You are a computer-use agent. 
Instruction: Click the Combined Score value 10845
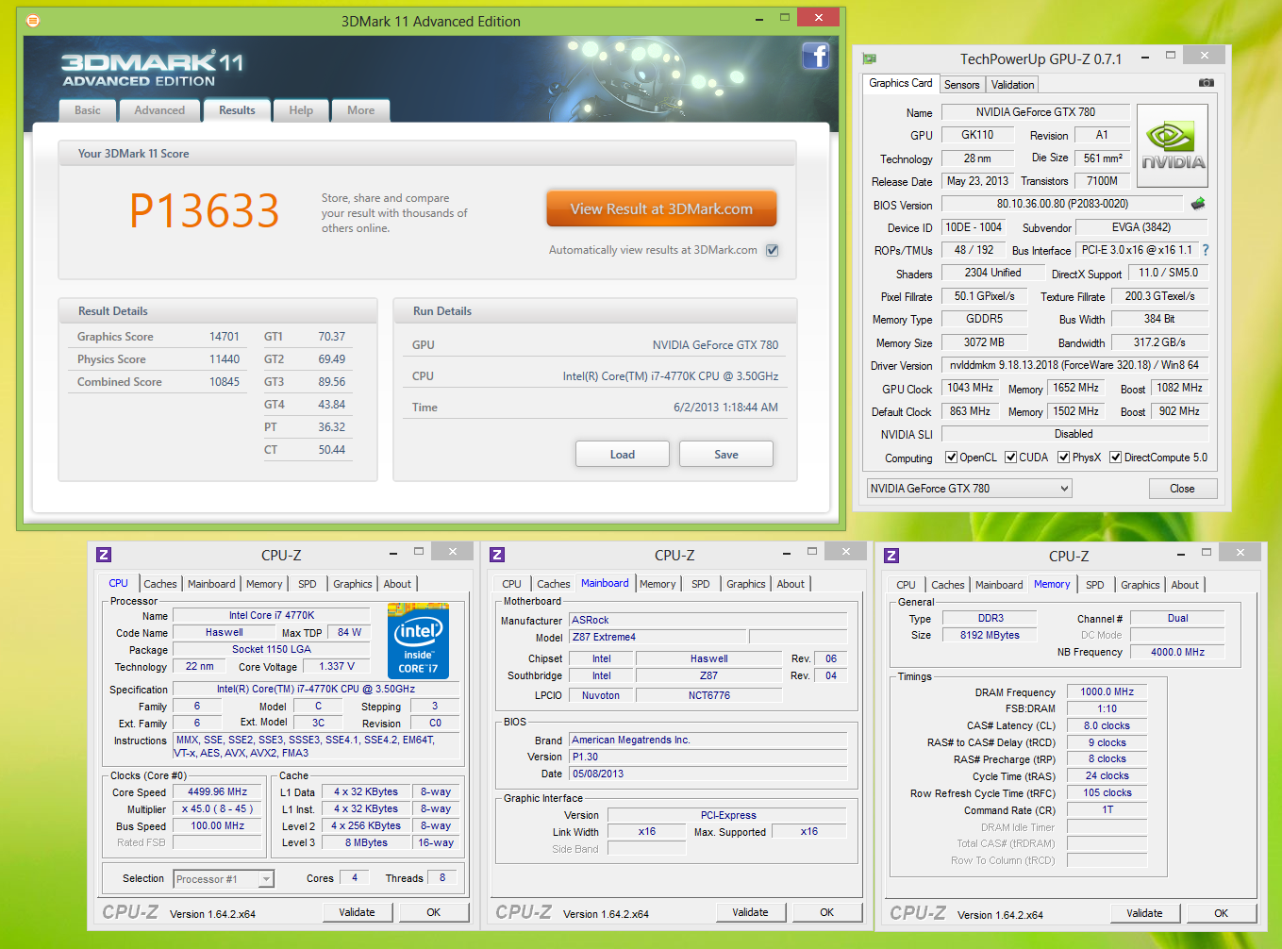coord(225,382)
